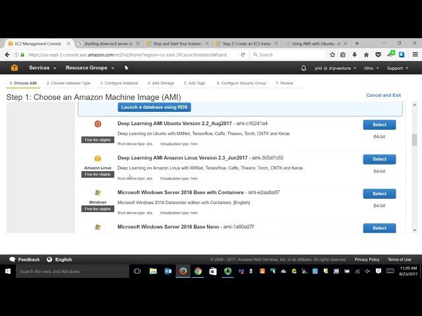This screenshot has width=422, height=316.
Task: Go to step 5 Add Tags
Action: [x=195, y=84]
